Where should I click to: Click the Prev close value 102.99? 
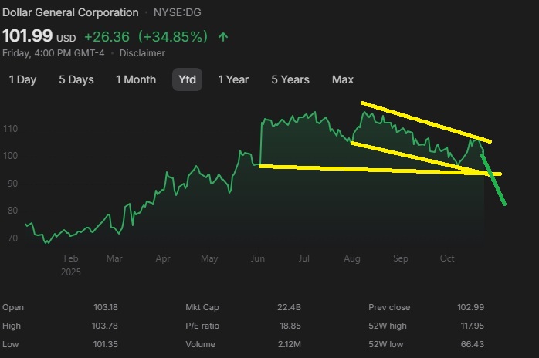point(470,307)
